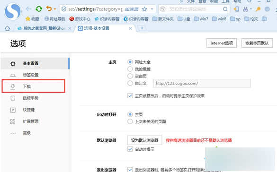The image size is (277, 172).
Task: Open the undo closed-tab dropdown arrow
Action: coord(55,9)
